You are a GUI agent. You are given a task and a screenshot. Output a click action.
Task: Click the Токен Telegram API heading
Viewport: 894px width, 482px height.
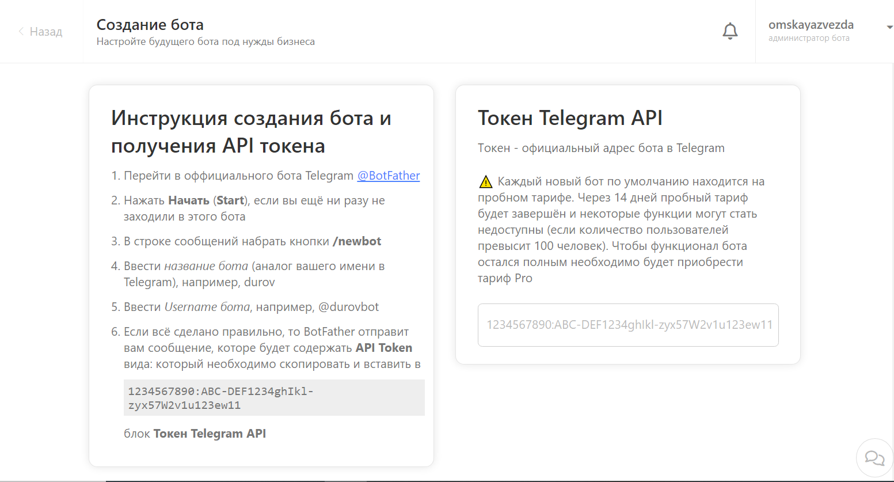tap(570, 118)
